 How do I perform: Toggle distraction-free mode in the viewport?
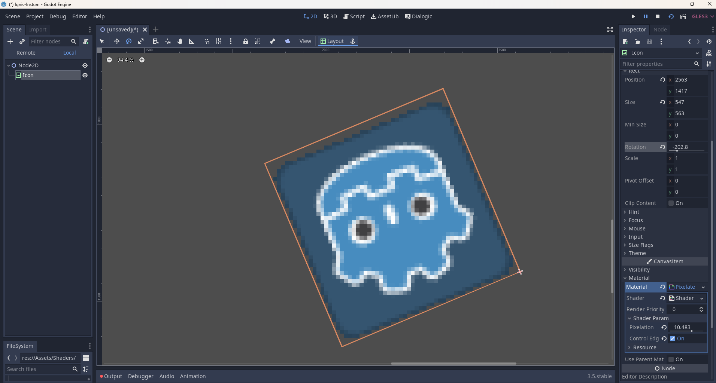tap(610, 30)
